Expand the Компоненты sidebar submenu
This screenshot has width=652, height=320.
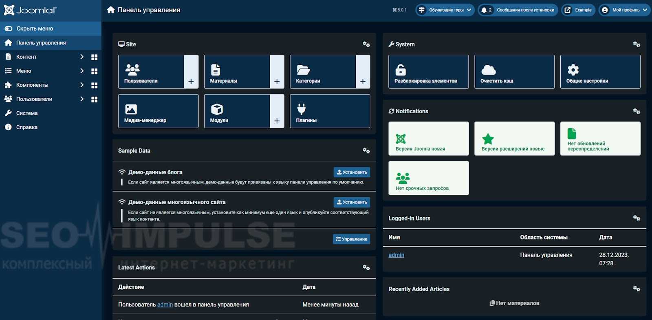click(x=82, y=85)
